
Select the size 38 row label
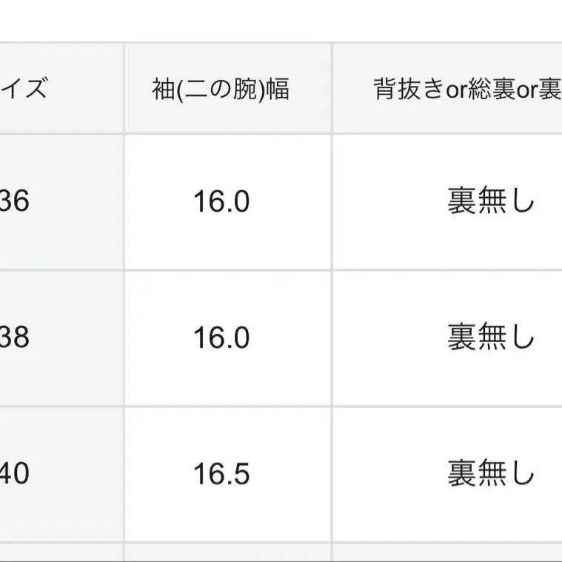pos(16,338)
